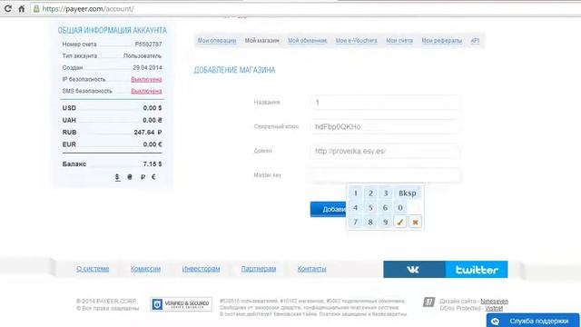Cancel keypad with orange X icon

(x=415, y=222)
